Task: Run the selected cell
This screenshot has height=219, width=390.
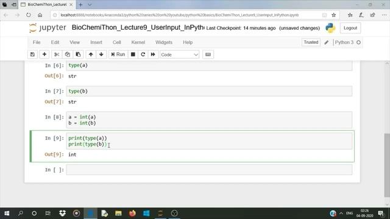Action: pyautogui.click(x=118, y=54)
